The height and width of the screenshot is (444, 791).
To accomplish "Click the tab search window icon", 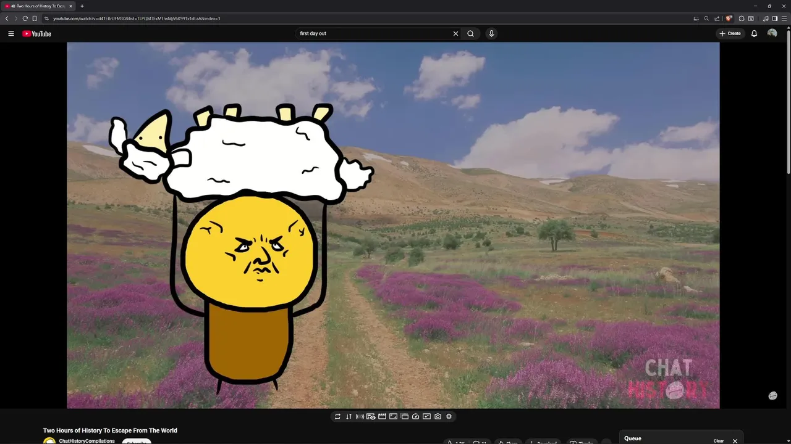I will pyautogui.click(x=751, y=18).
